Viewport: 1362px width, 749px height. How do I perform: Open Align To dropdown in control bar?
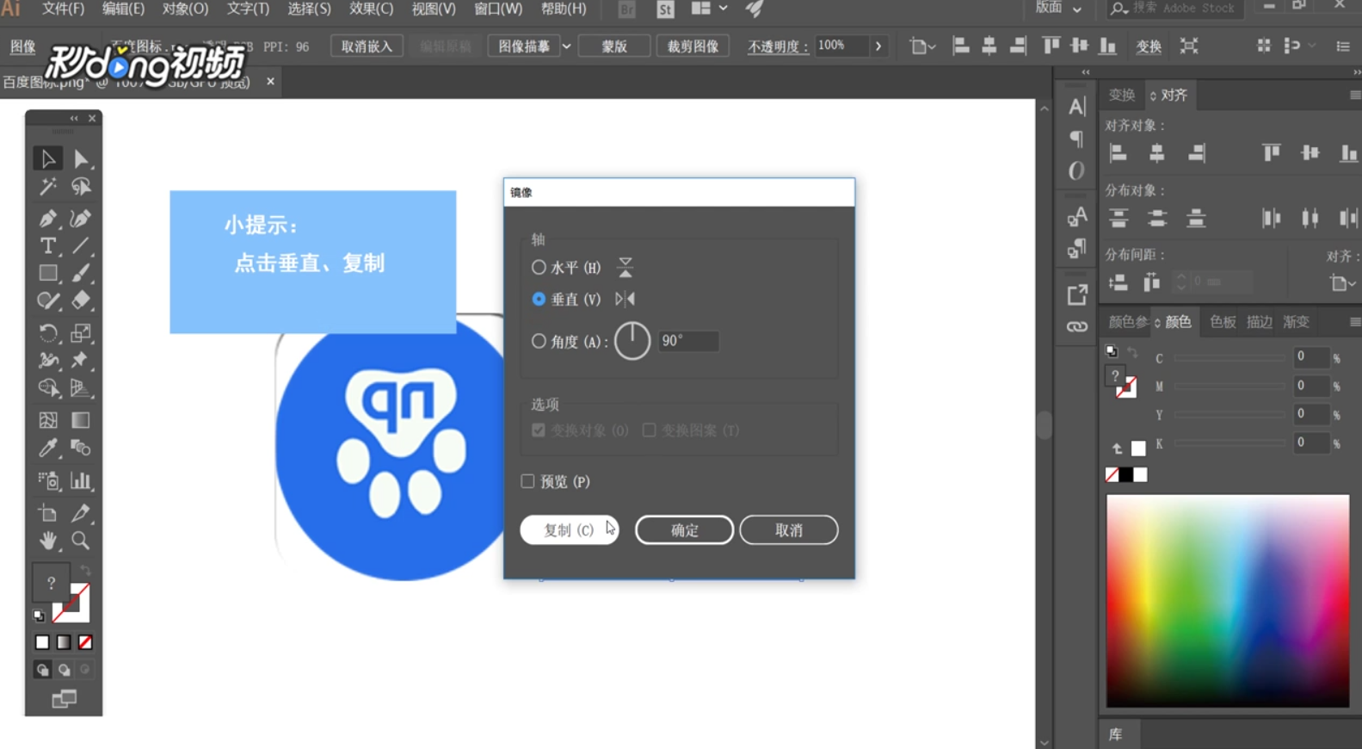(922, 46)
